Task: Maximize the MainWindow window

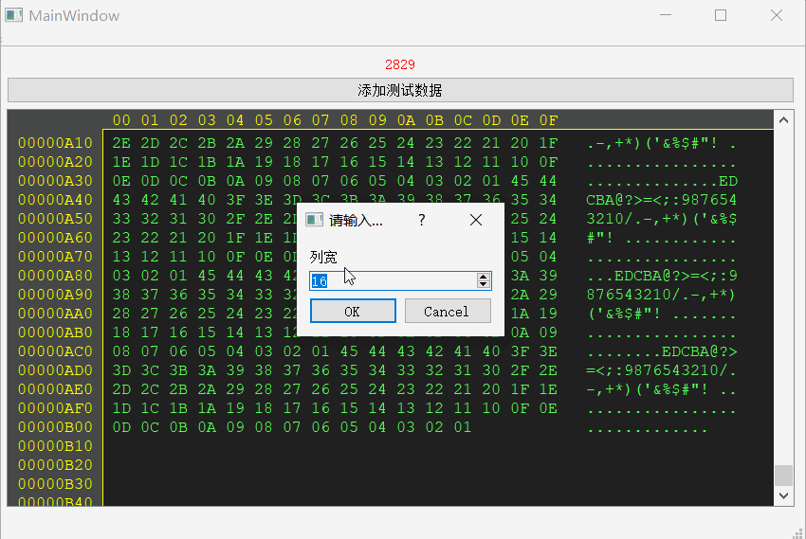Action: pyautogui.click(x=721, y=15)
